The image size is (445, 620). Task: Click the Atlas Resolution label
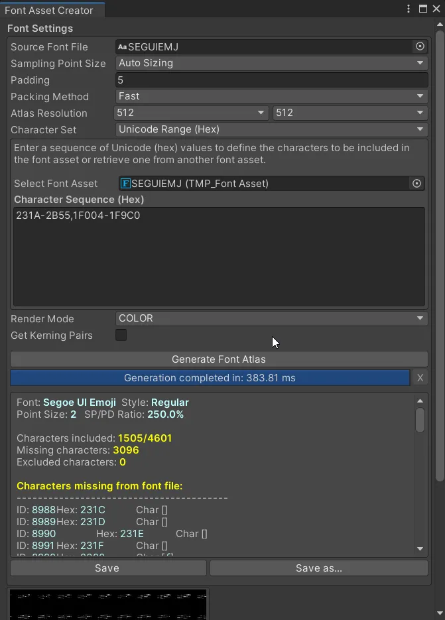click(48, 113)
